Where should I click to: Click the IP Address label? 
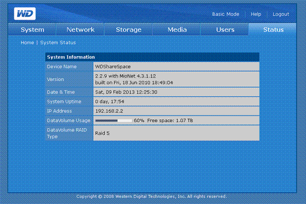pos(59,111)
